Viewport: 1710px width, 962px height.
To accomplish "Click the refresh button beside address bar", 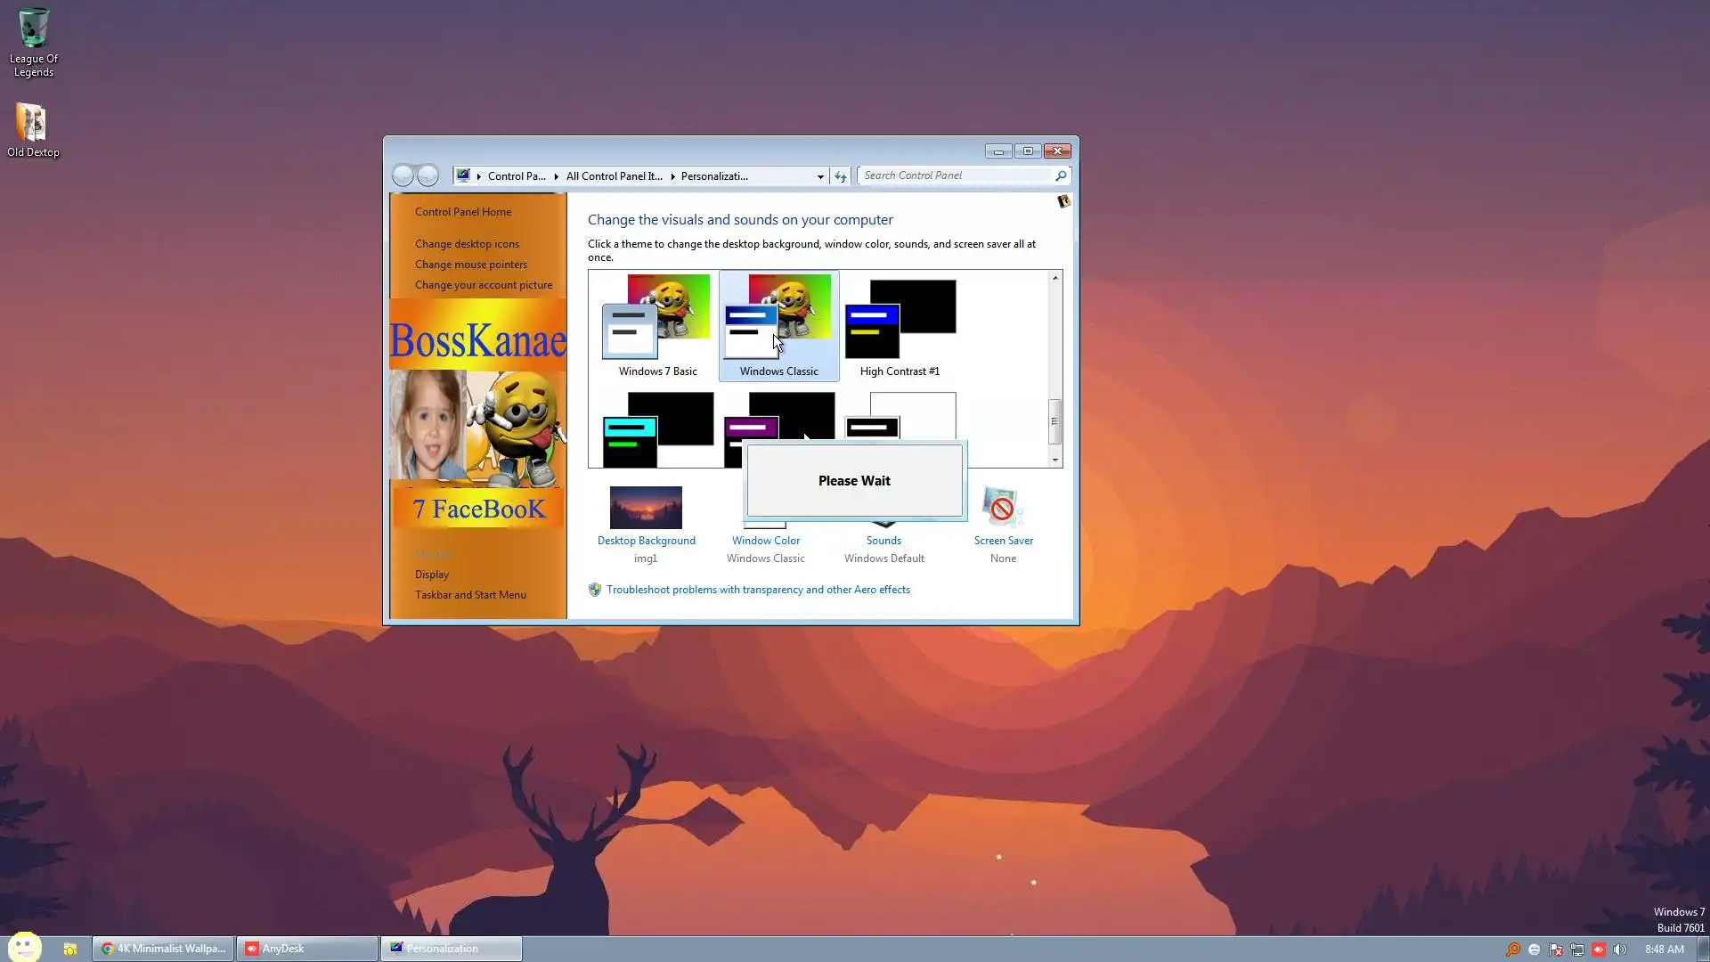I will pos(840,176).
